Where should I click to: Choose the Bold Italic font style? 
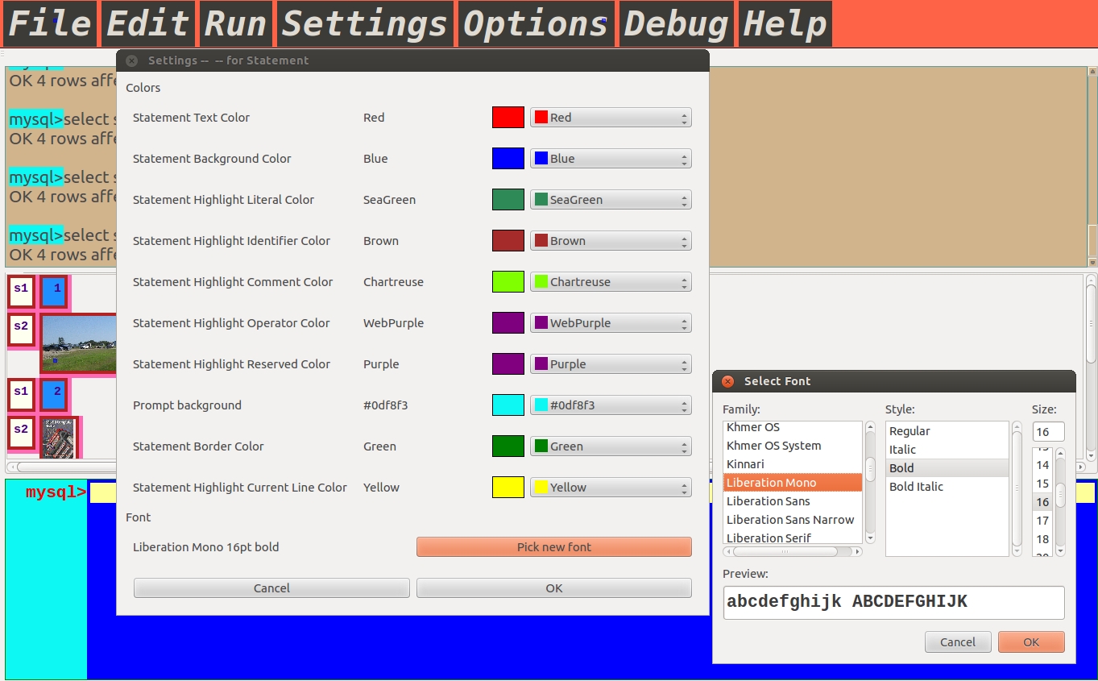point(947,487)
